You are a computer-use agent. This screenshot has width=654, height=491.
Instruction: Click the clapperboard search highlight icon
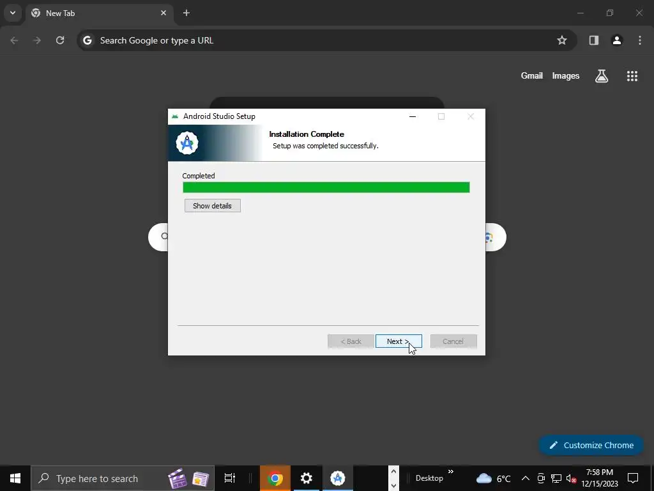pyautogui.click(x=178, y=478)
